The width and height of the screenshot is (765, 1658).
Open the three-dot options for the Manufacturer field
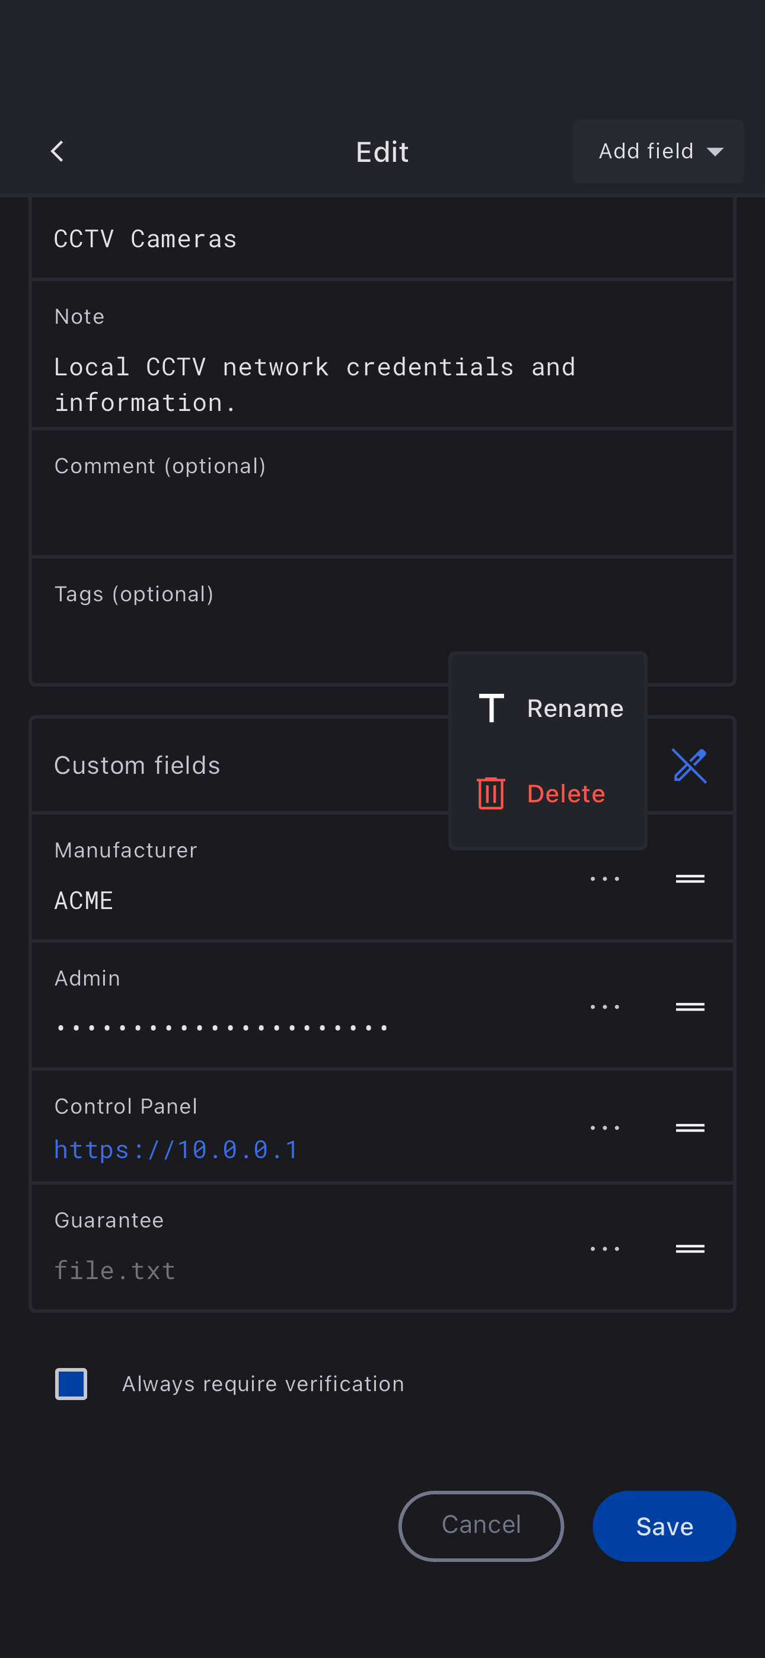604,879
